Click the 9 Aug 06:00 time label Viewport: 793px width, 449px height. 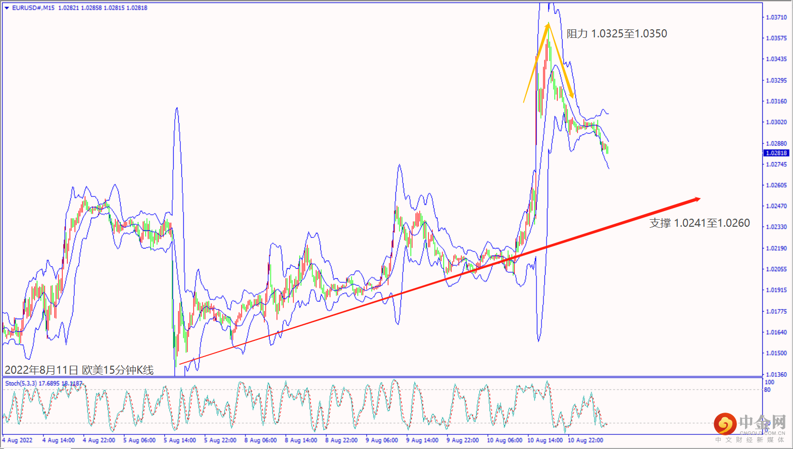(382, 440)
